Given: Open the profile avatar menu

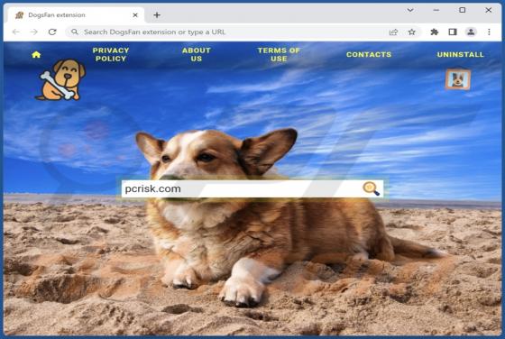Looking at the screenshot, I should (x=471, y=32).
